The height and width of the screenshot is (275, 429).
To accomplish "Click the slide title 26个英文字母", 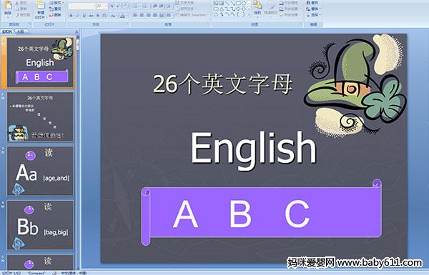I will click(222, 84).
